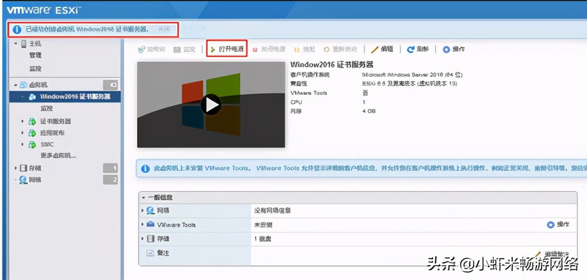Collapse the Virtual Machines (虚拟机) tree node arrow
Viewport: 587px width, 280px height.
[16, 85]
